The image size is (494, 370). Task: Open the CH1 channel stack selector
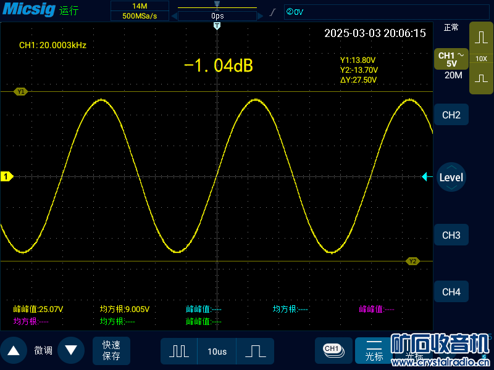pos(333,350)
